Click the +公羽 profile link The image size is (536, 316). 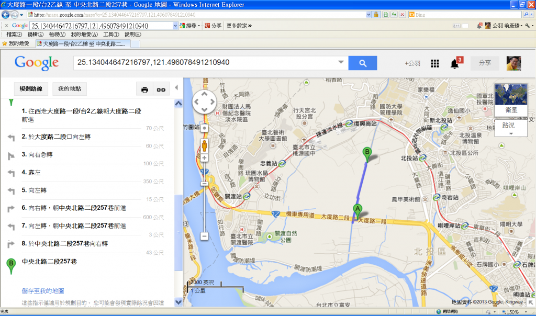click(412, 63)
